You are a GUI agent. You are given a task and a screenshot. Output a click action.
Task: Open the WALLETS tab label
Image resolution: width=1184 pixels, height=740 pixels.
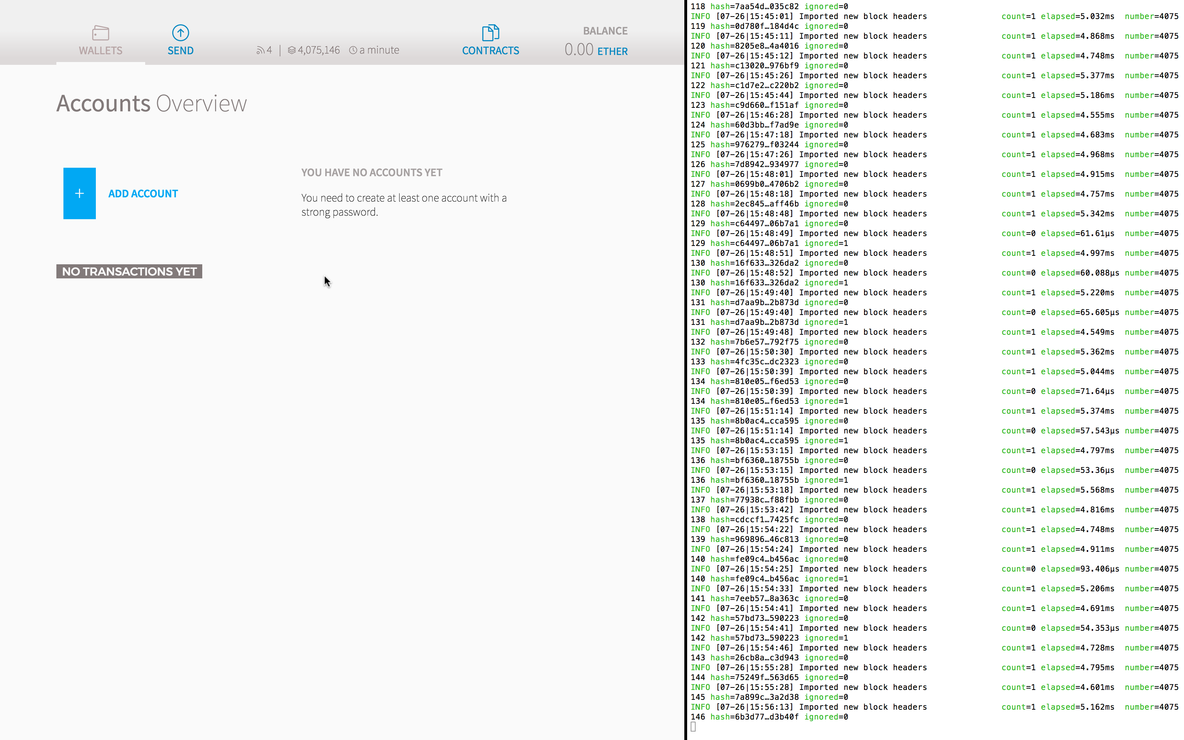pyautogui.click(x=100, y=51)
